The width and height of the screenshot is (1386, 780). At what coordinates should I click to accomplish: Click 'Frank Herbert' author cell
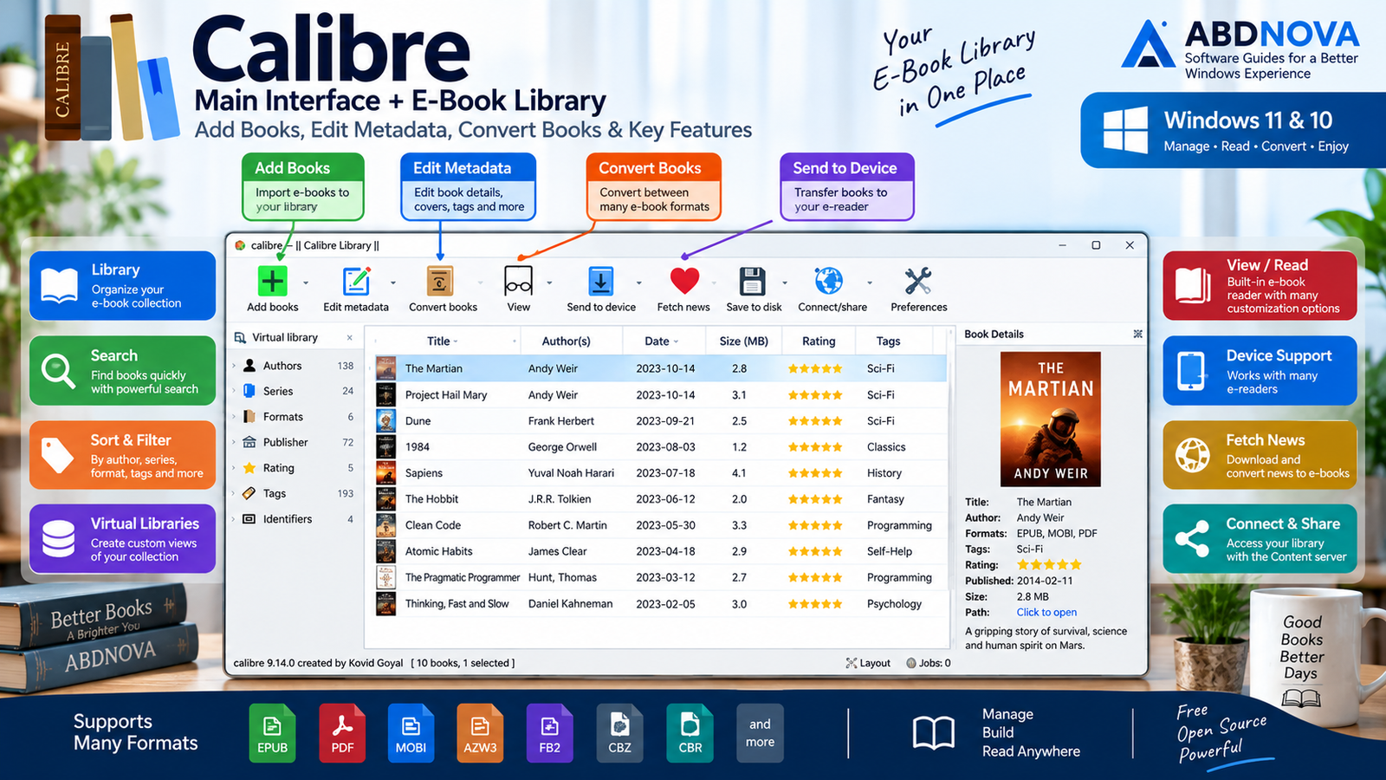tap(561, 420)
